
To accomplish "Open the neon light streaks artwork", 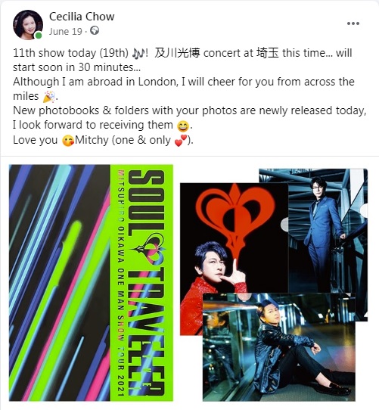I will click(60, 282).
